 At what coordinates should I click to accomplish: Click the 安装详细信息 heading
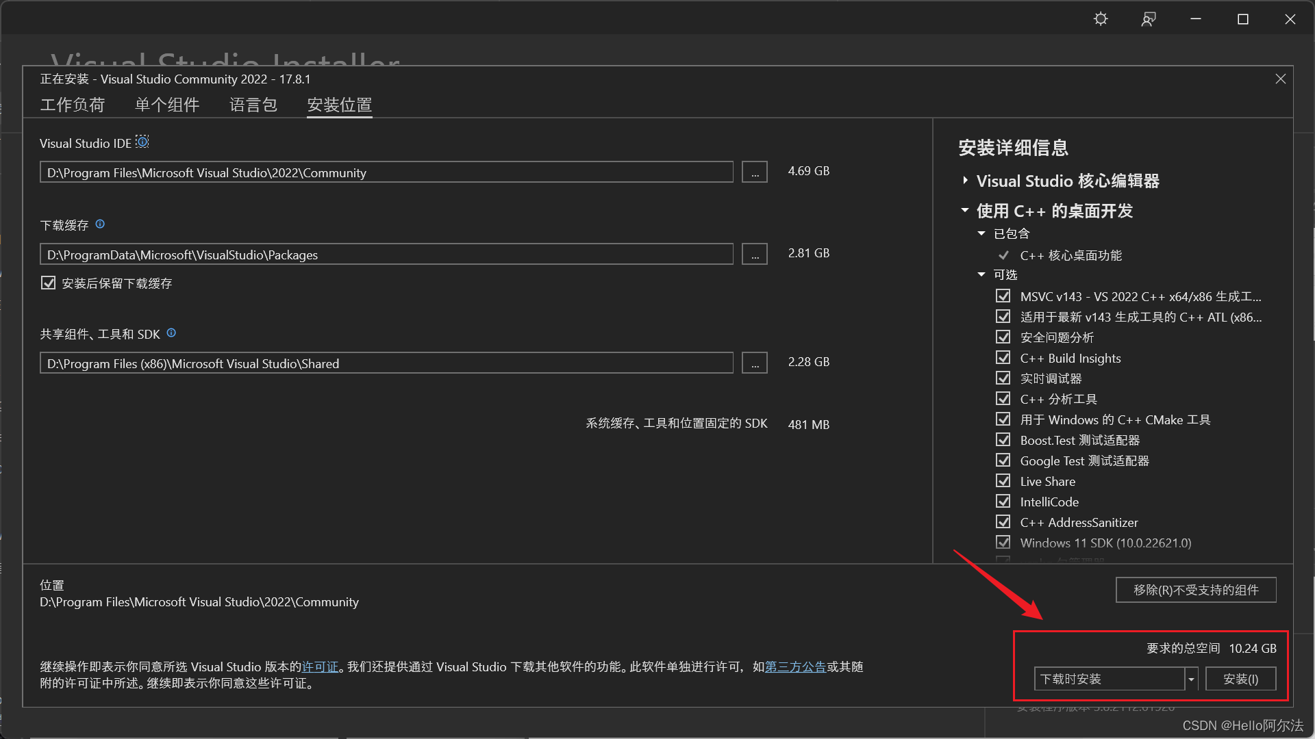pos(1013,148)
